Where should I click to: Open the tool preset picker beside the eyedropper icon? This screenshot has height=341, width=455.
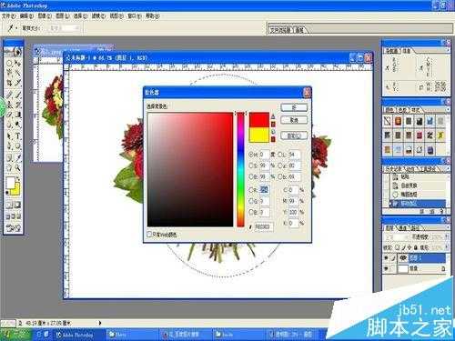(x=15, y=28)
